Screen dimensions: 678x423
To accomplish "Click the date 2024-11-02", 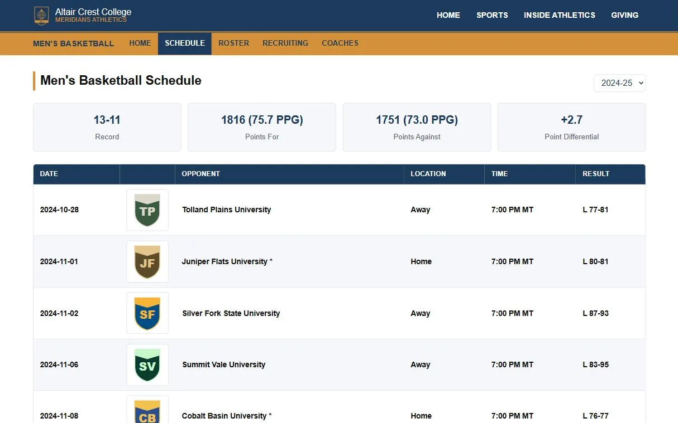I will [x=59, y=313].
